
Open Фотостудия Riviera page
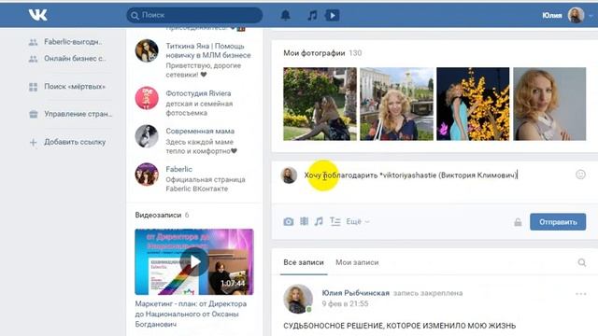[198, 93]
